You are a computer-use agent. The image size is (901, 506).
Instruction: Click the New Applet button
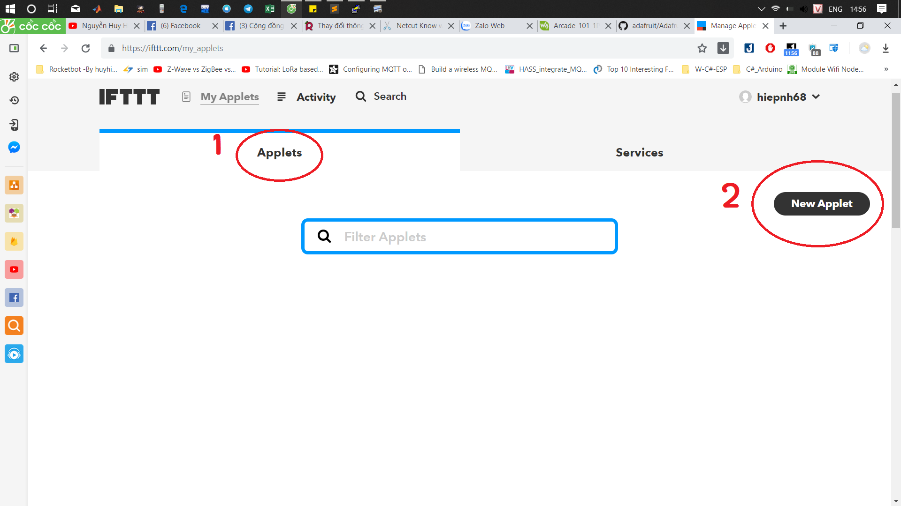[822, 204]
